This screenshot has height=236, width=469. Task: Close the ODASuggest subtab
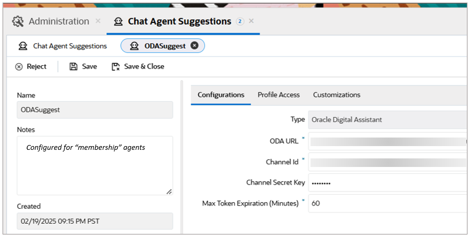(194, 46)
